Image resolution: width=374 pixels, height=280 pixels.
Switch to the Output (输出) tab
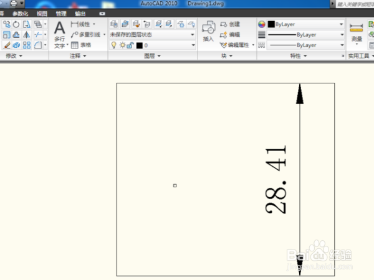coord(80,14)
